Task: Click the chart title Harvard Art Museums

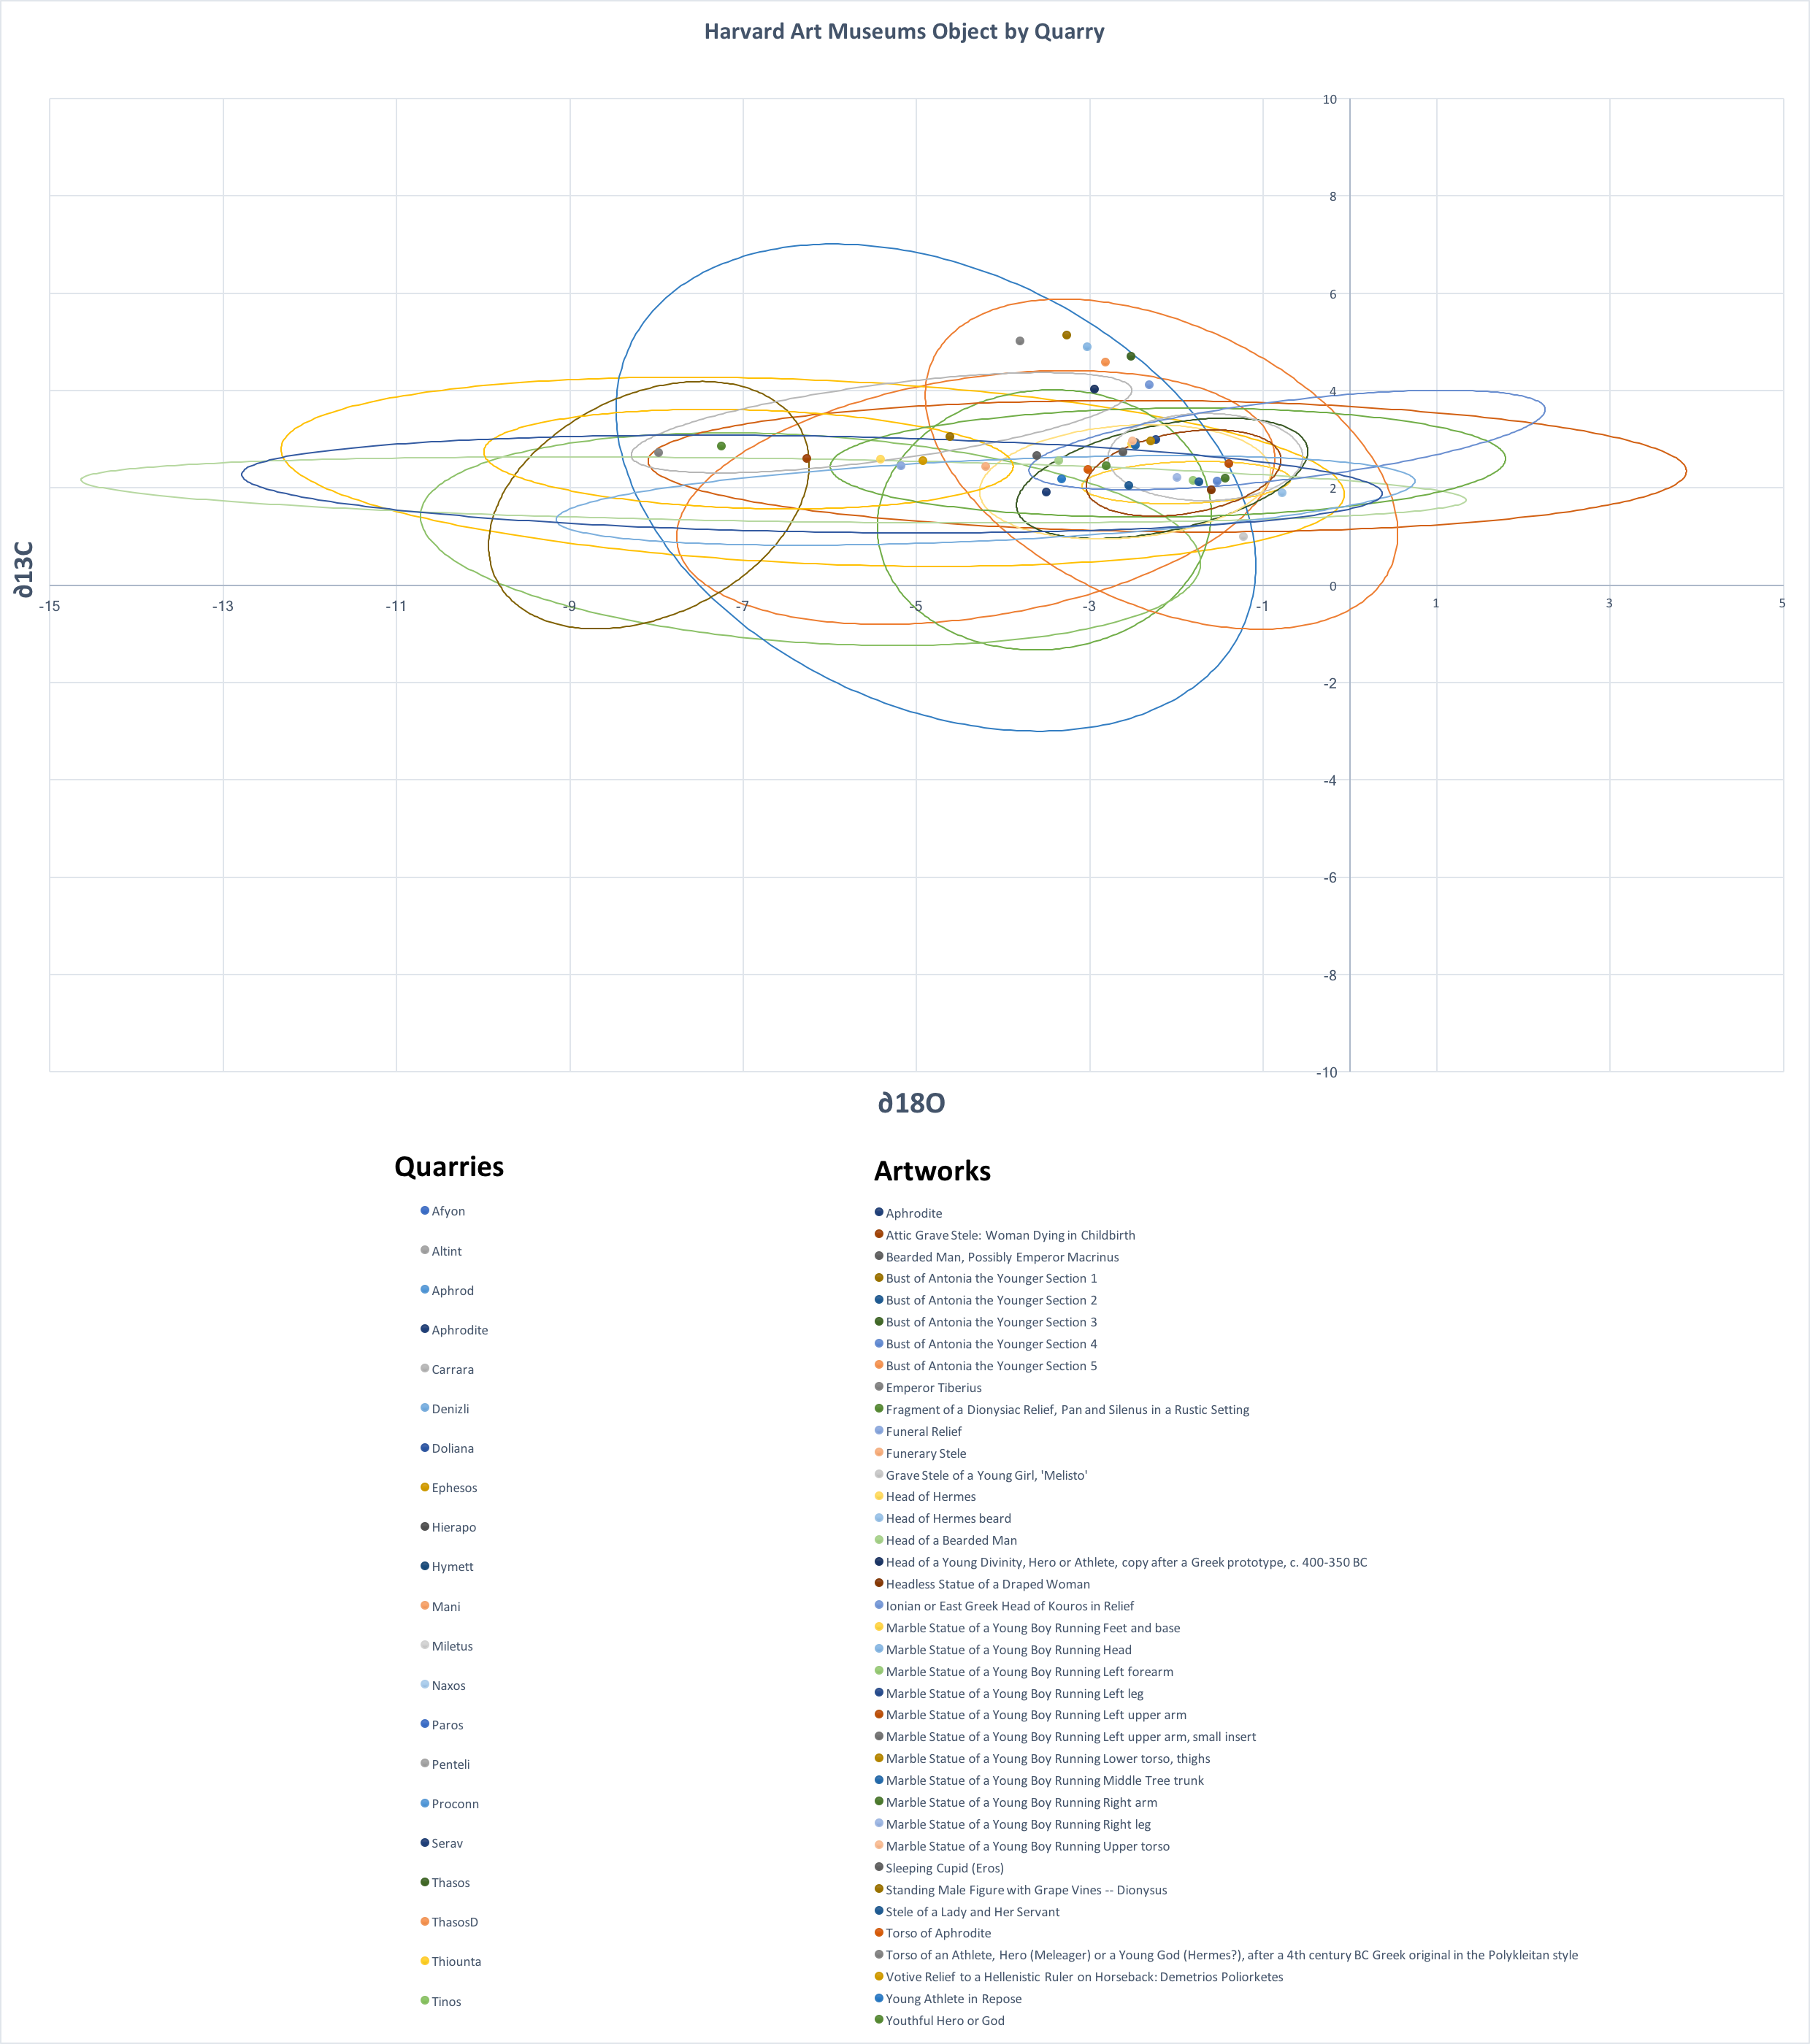Action: click(904, 32)
